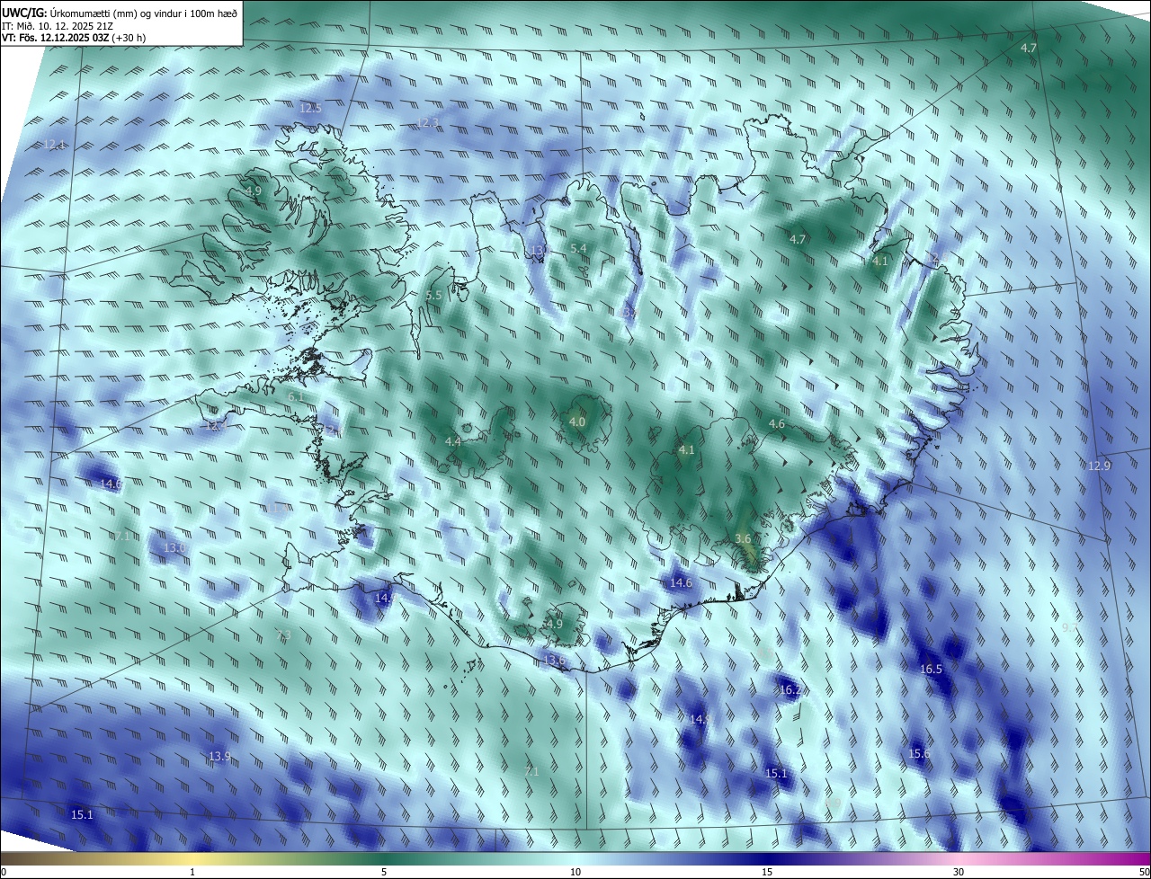Viewport: 1151px width, 879px height.
Task: Select the 5.5 value label
Action: pos(434,296)
